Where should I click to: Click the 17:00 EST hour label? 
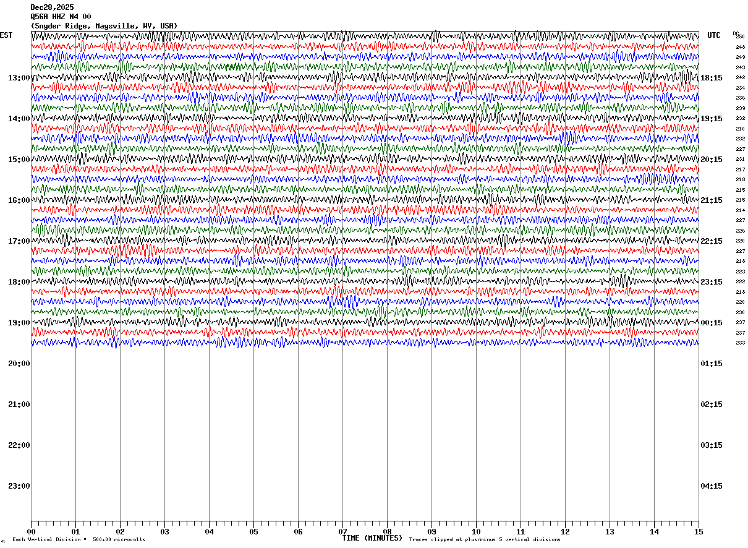coord(19,241)
